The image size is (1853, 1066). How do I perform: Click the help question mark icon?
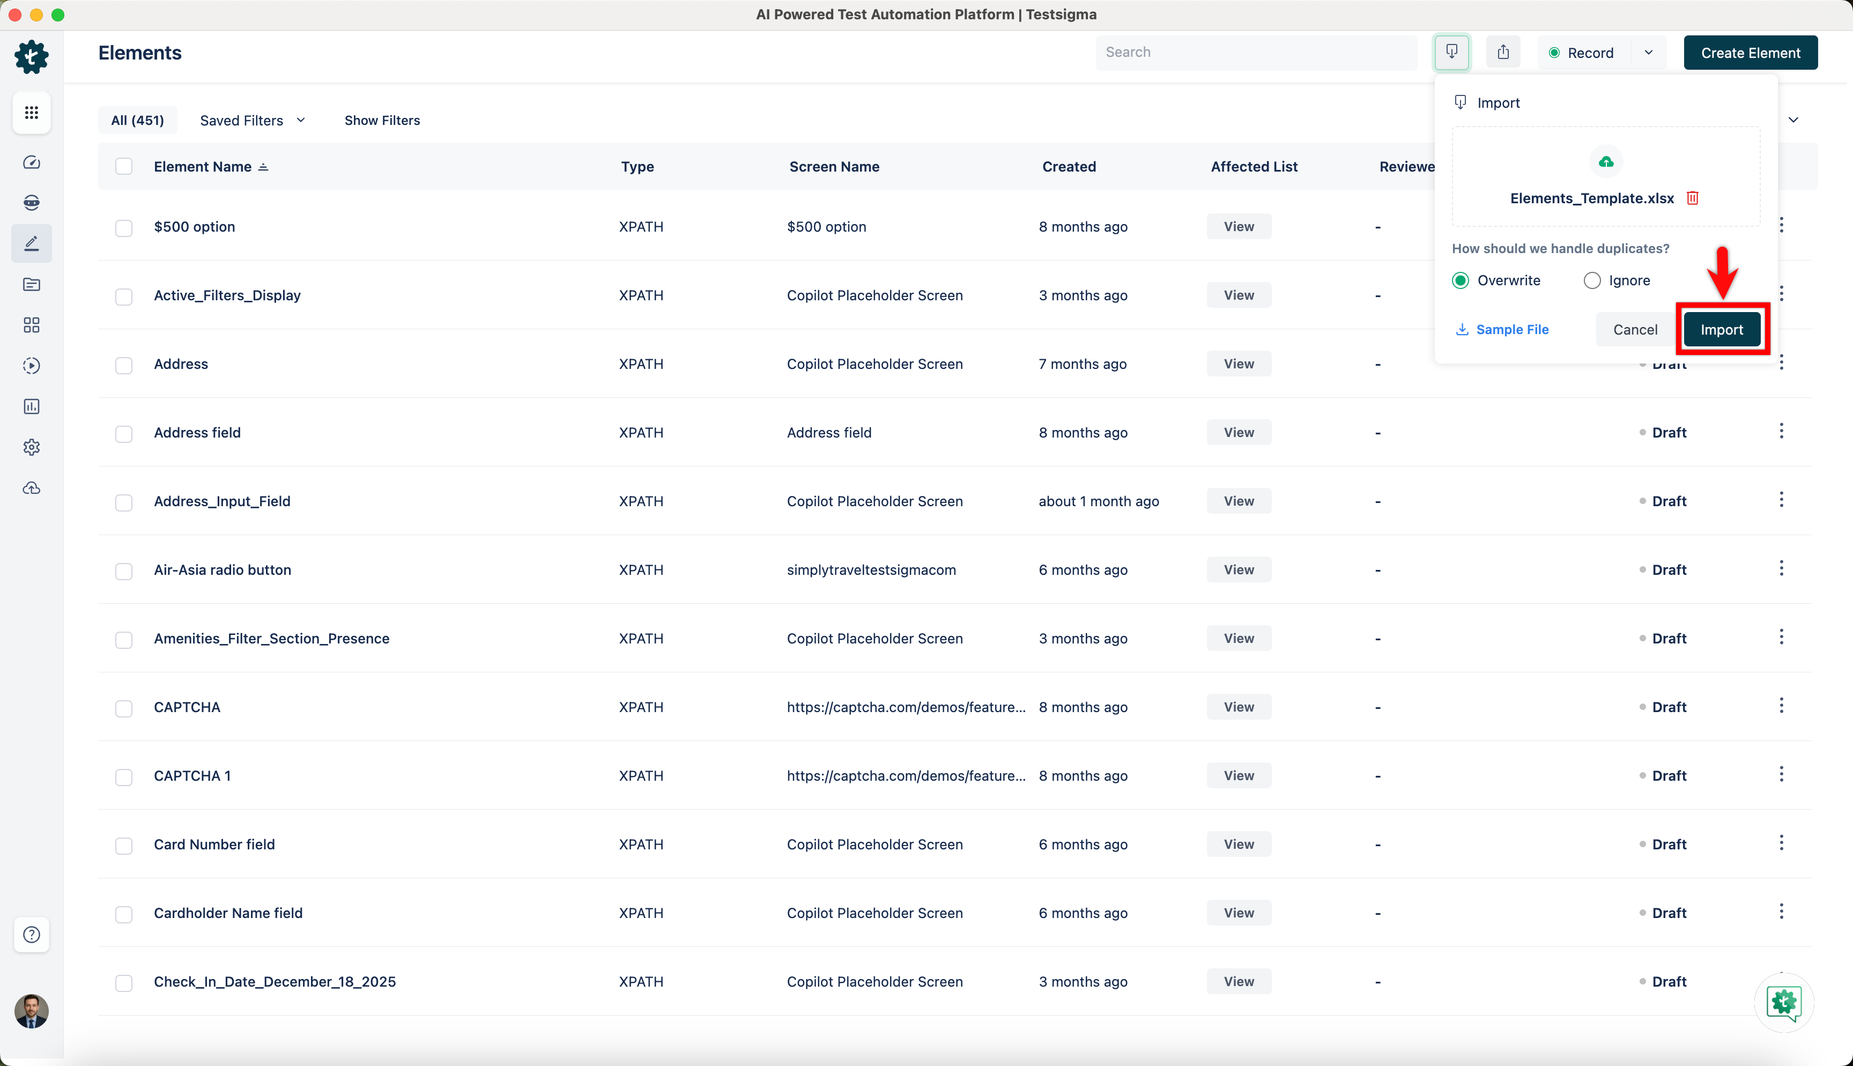point(32,934)
